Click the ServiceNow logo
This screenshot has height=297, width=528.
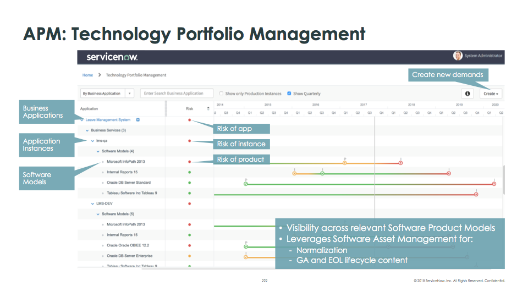(x=112, y=57)
